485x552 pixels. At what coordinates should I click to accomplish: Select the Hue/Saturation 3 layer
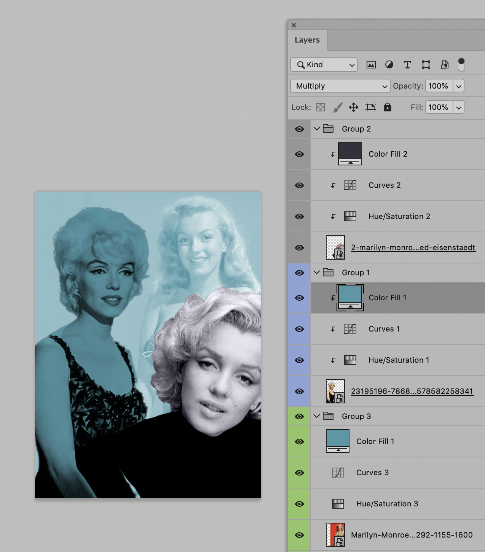(387, 504)
